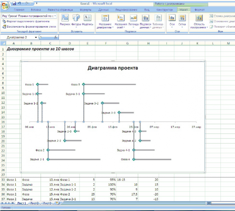Click axis label 27.мар

(196, 127)
